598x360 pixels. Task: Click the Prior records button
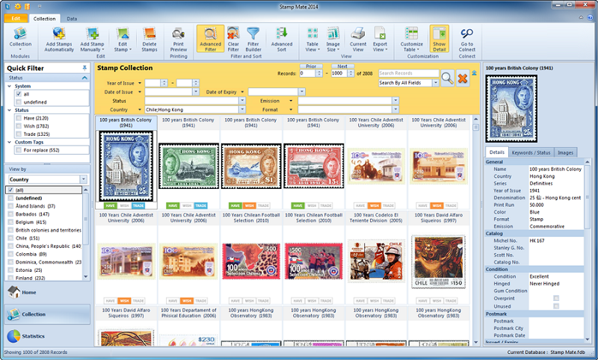311,66
